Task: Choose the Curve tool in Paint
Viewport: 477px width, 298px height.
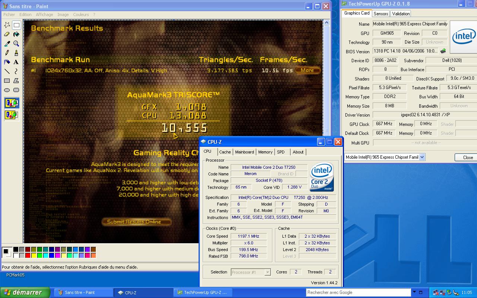Action: coord(16,72)
